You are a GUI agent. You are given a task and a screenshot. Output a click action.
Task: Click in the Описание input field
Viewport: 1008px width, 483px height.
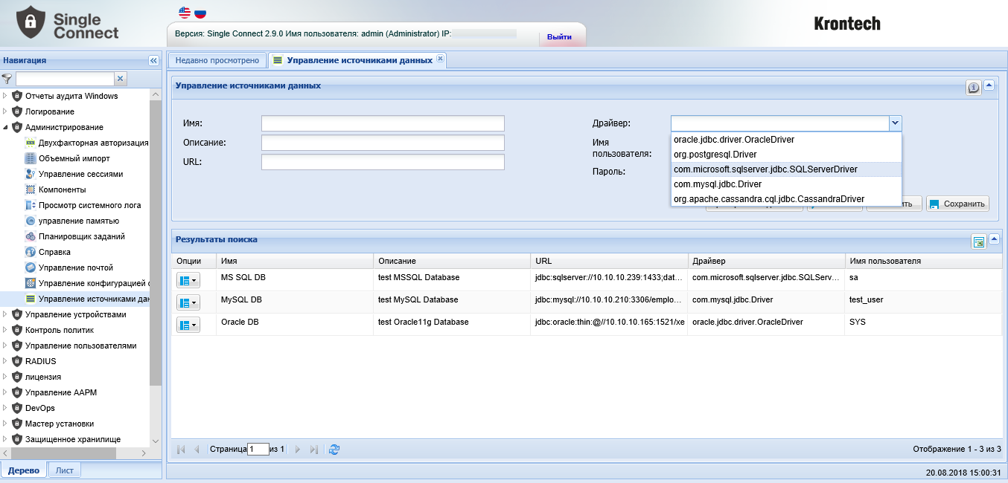pyautogui.click(x=383, y=143)
